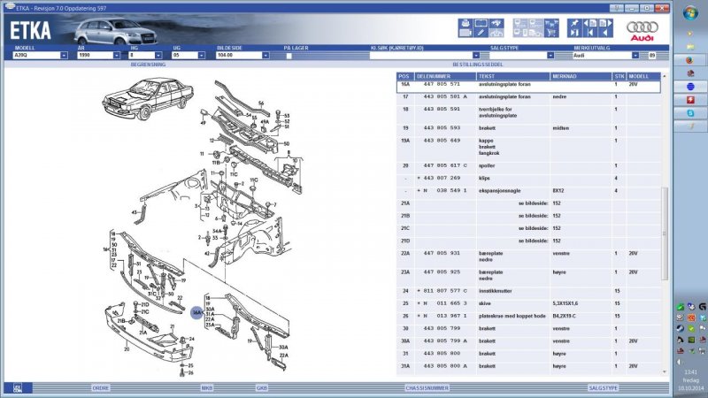The height and width of the screenshot is (398, 708).
Task: Click SALGSTYPE in bottom bar
Action: tap(603, 388)
